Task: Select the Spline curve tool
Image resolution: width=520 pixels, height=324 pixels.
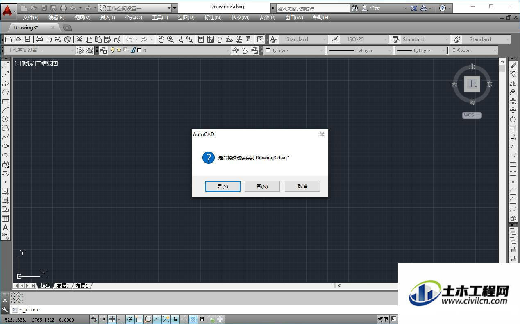Action: click(5, 137)
